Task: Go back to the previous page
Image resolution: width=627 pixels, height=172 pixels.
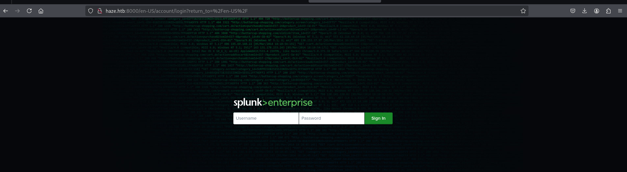Action: 6,11
